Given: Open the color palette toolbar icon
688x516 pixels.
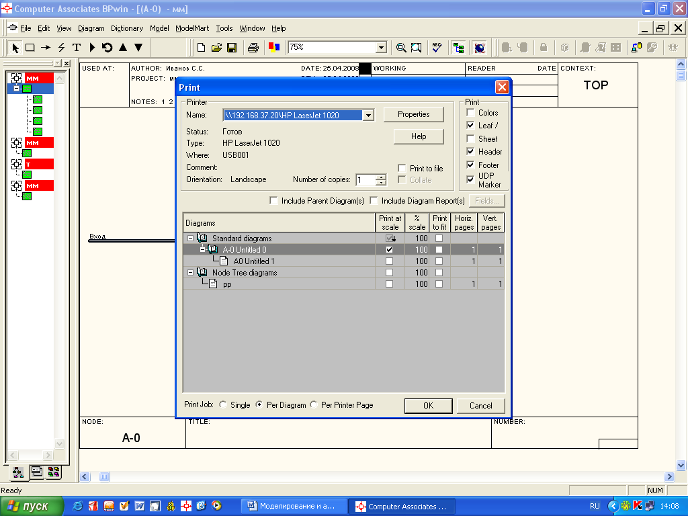Looking at the screenshot, I should [274, 47].
